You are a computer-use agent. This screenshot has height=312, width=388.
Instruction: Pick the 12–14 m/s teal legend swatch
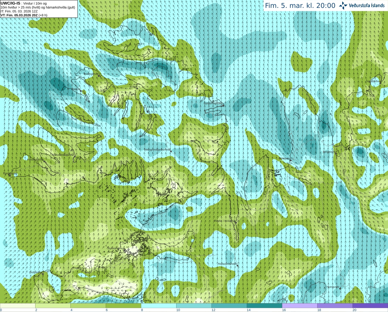(229, 306)
